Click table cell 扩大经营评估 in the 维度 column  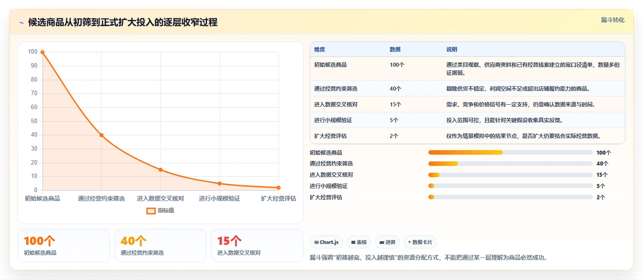[331, 136]
